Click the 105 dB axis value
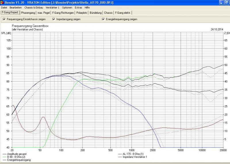The height and width of the screenshot is (164, 230). (9, 40)
